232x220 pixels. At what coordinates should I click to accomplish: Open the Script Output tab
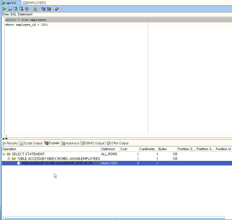click(31, 143)
